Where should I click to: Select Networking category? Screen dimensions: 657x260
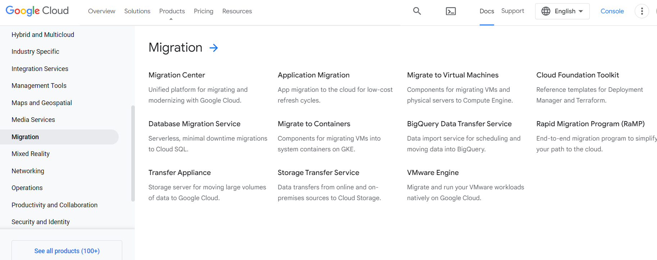28,171
